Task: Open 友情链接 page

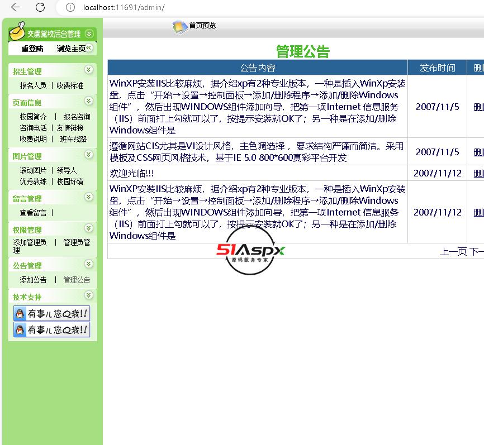Action: (x=70, y=128)
